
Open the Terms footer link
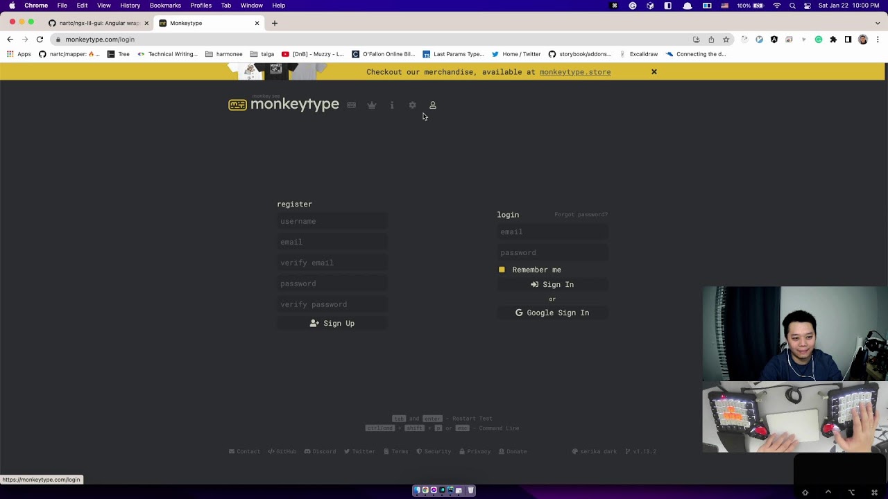tap(395, 451)
